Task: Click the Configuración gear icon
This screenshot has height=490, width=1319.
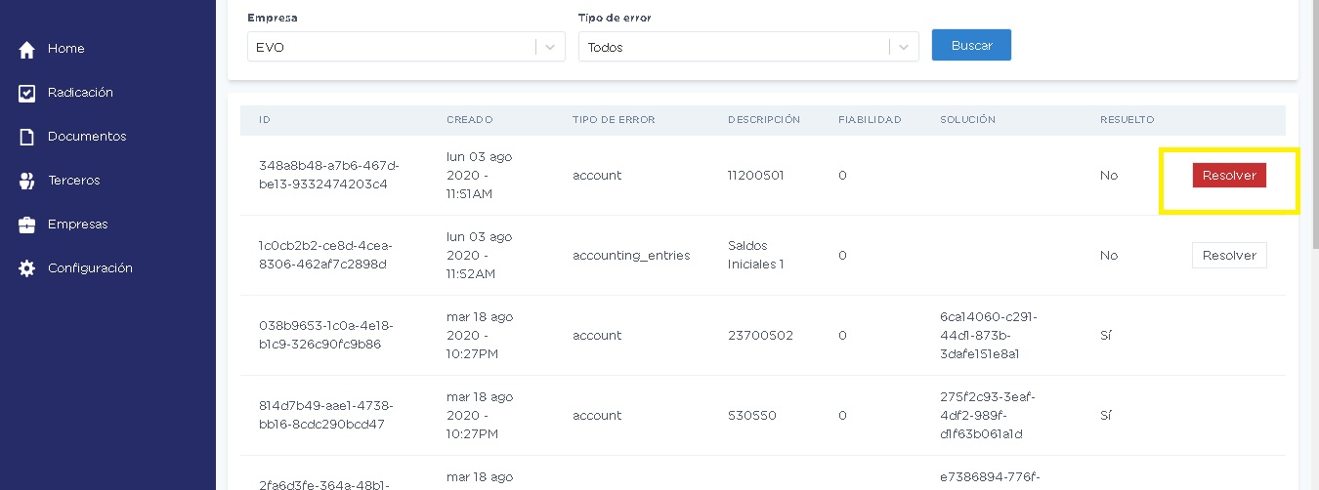Action: 27,268
